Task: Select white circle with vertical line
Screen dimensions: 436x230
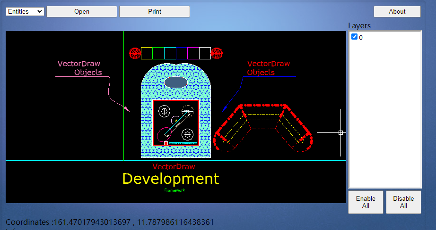Action: pos(164,111)
